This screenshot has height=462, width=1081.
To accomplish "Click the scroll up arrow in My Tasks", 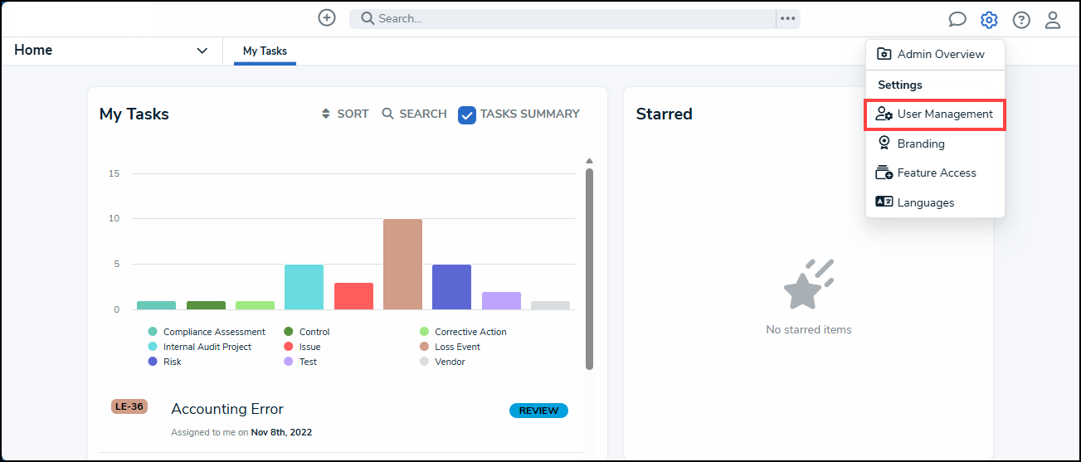I will [589, 161].
